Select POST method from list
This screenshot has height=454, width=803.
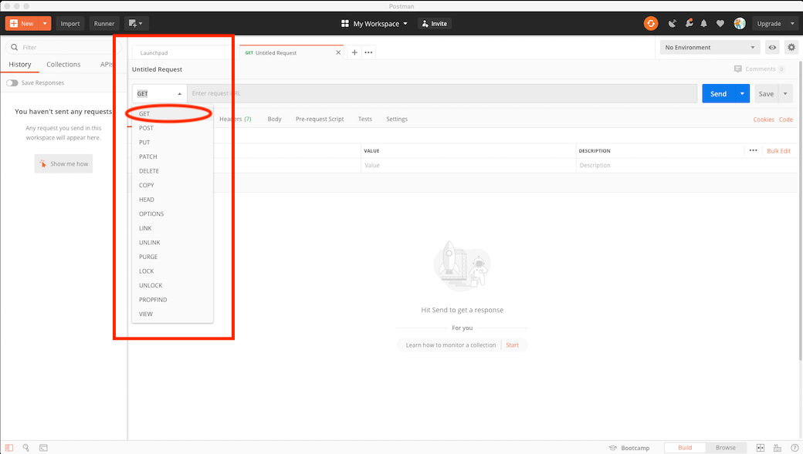coord(173,128)
